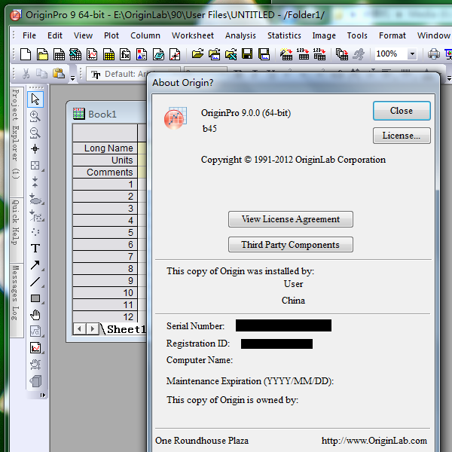Viewport: 452px width, 452px height.
Task: Click the Print icon in the toolbar
Action: [x=434, y=54]
